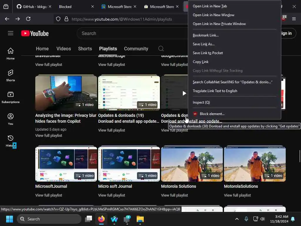Viewport: 301px width, 226px height.
Task: Open the YouTube guide hamburger menu
Action: [x=11, y=33]
